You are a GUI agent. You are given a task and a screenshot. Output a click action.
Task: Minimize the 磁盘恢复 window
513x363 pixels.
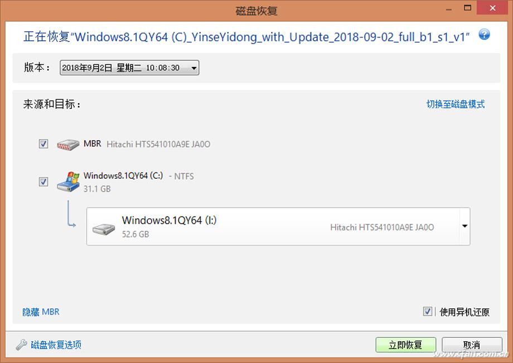[449, 9]
